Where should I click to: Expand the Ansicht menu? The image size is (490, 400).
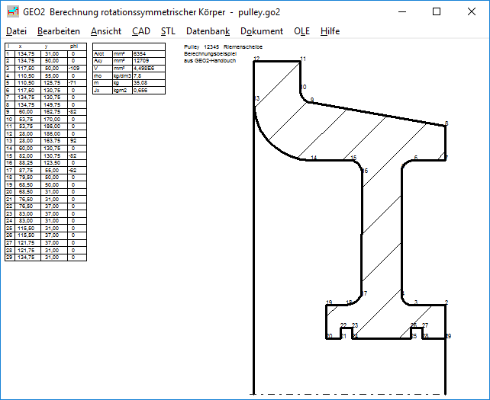coord(105,31)
